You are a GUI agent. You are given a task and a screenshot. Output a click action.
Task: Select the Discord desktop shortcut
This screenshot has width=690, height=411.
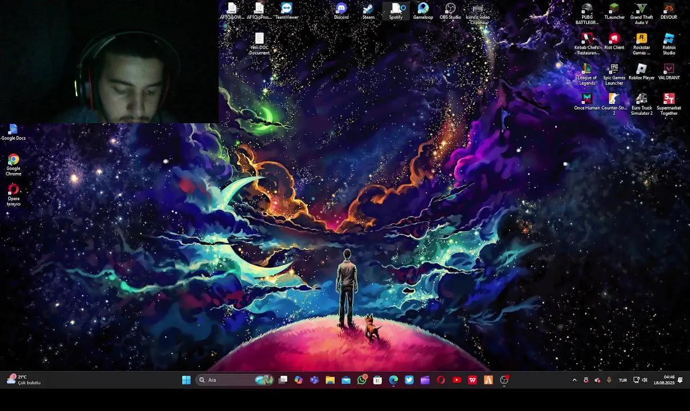click(x=341, y=11)
